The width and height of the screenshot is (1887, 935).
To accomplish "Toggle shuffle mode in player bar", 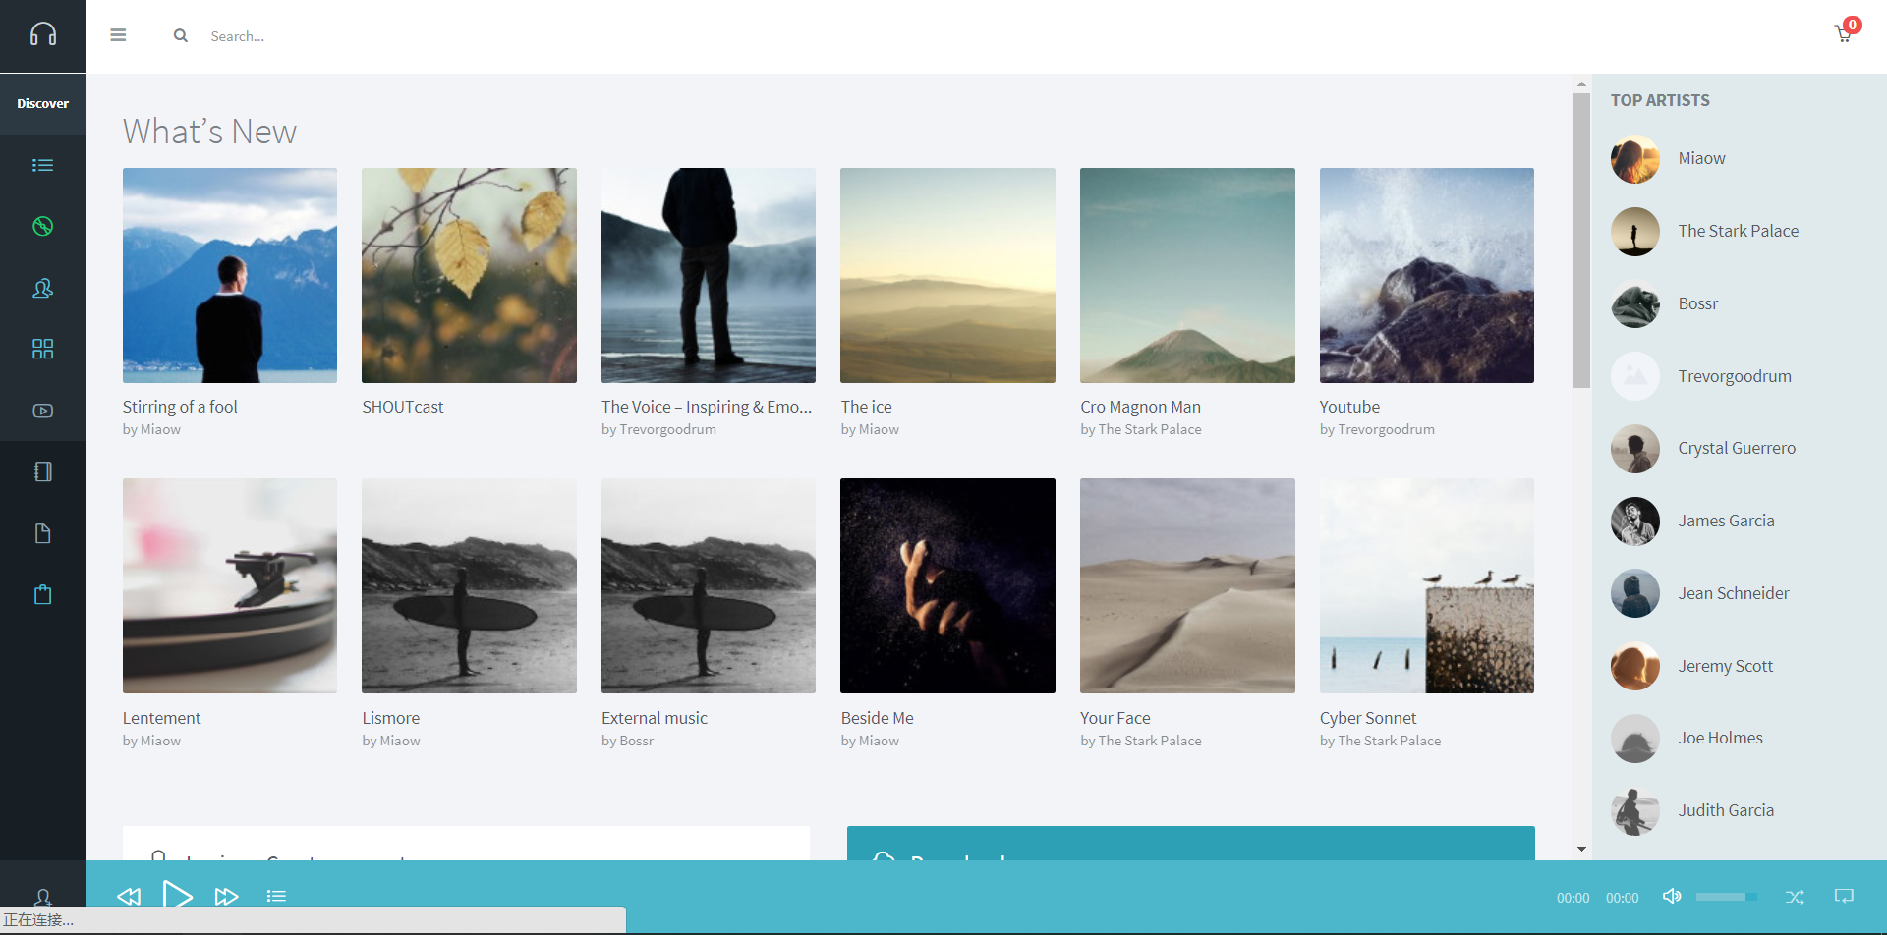I will pyautogui.click(x=1795, y=897).
